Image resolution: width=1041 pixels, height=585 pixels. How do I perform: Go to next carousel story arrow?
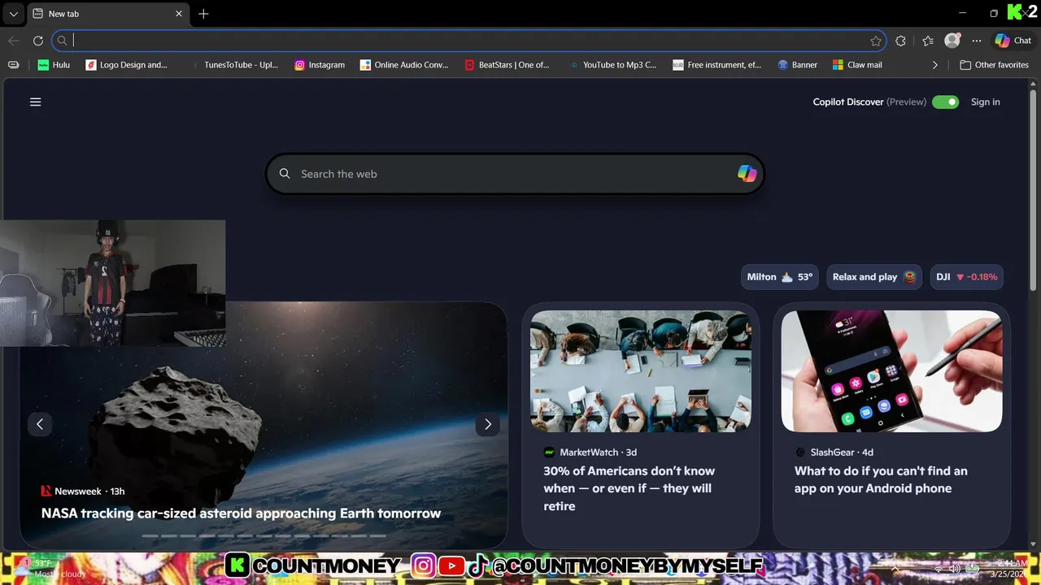coord(487,424)
